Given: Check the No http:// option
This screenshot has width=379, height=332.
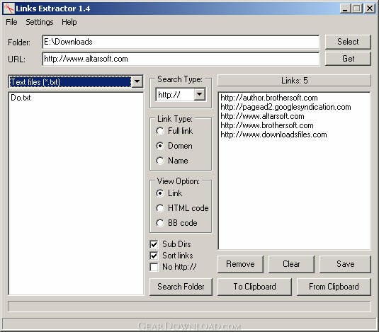Looking at the screenshot, I should (x=154, y=267).
